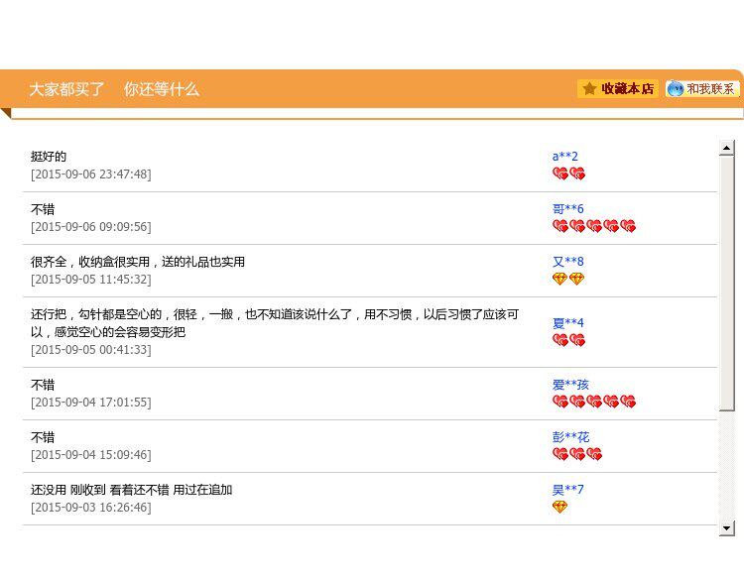Click the five hearts under 爱**孩
This screenshot has width=744, height=578.
pos(593,402)
